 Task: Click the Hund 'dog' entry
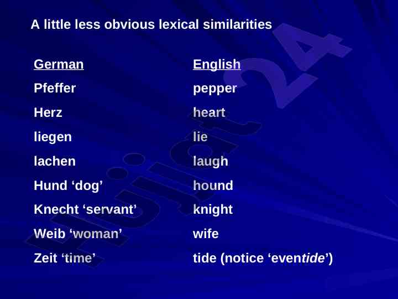(68, 185)
